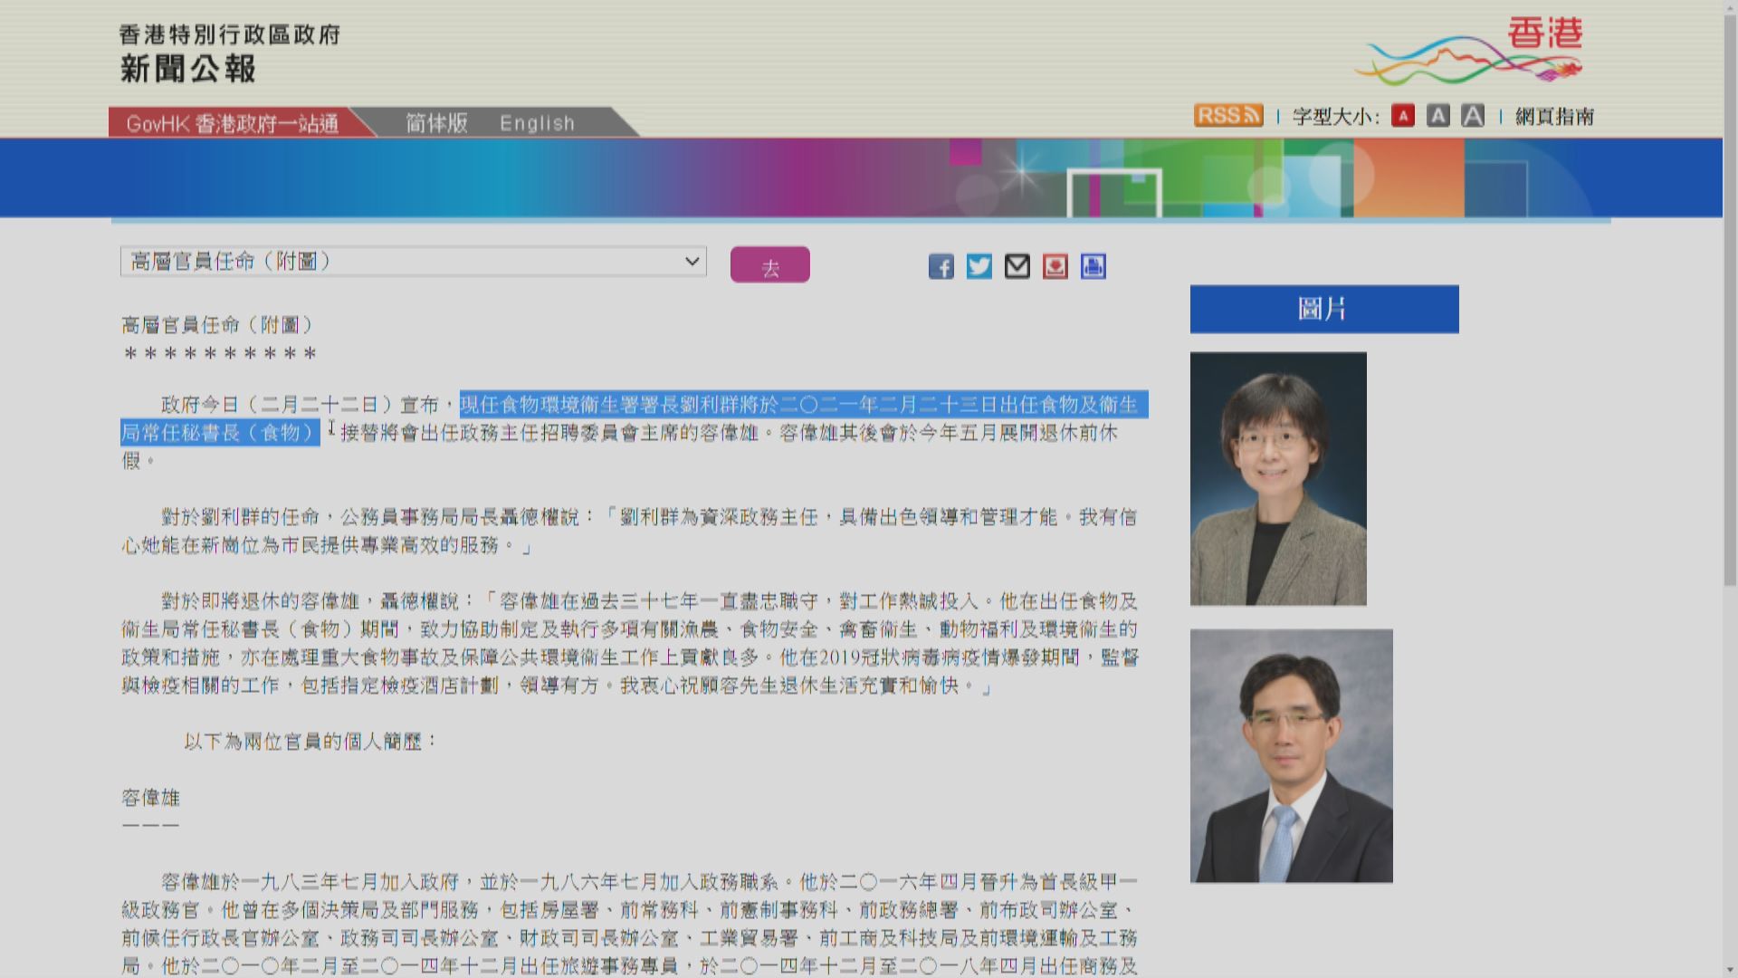This screenshot has height=978, width=1738.
Task: Switch the page language to English
Action: click(539, 123)
